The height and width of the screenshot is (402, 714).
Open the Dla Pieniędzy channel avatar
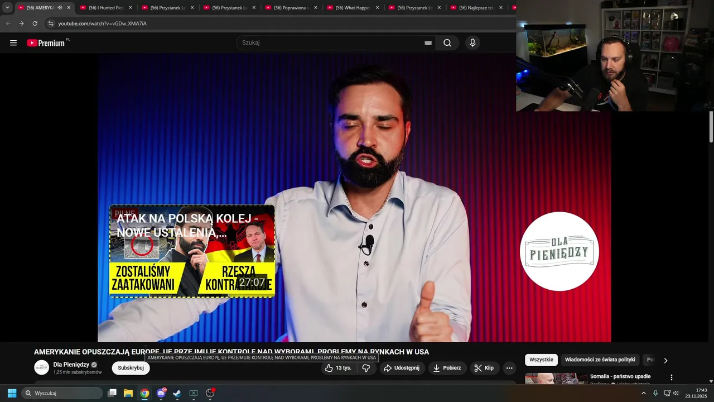click(42, 367)
